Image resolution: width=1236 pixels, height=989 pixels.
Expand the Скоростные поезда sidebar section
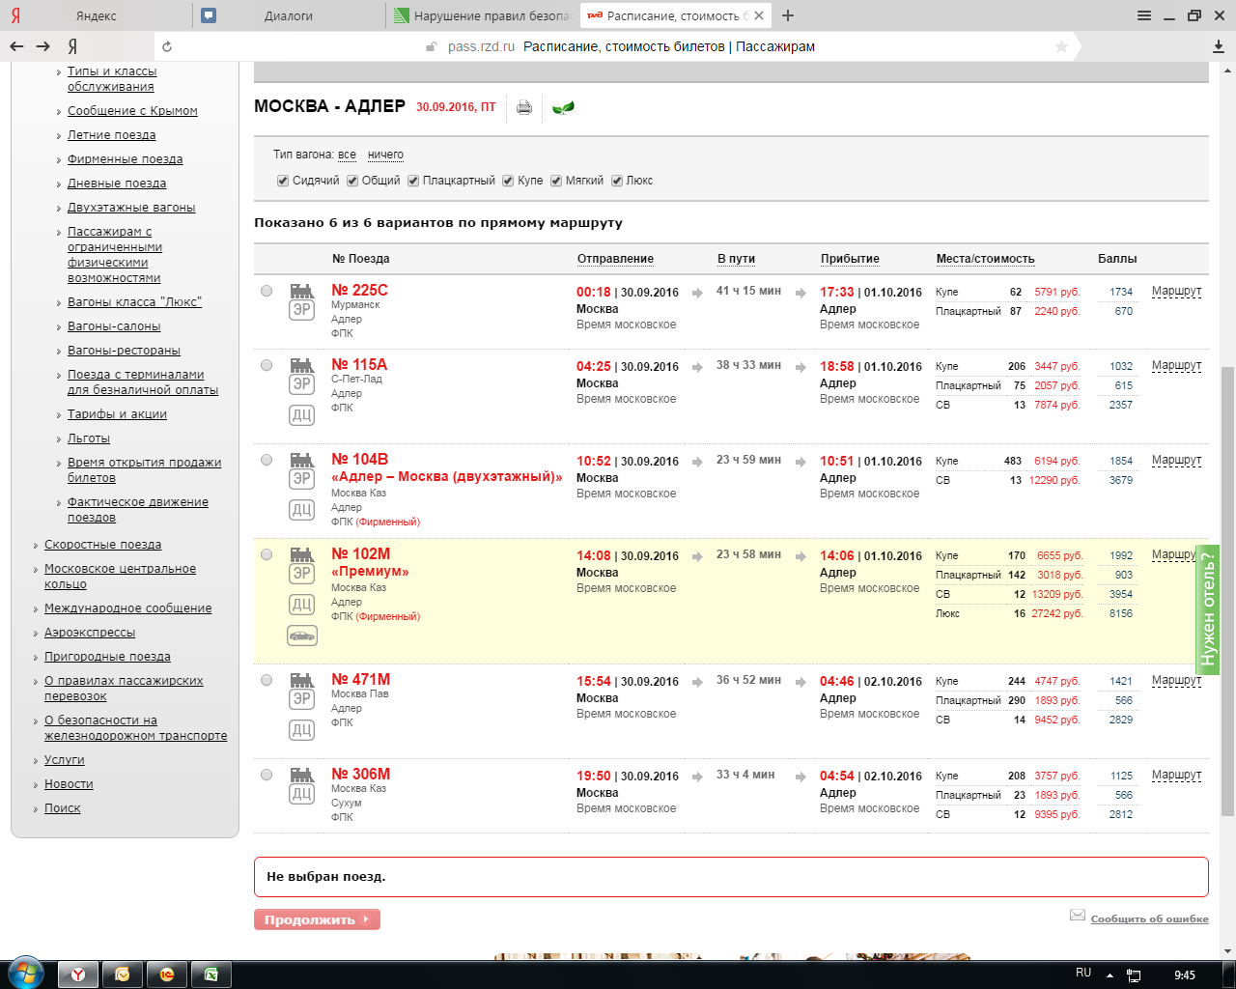pos(102,545)
